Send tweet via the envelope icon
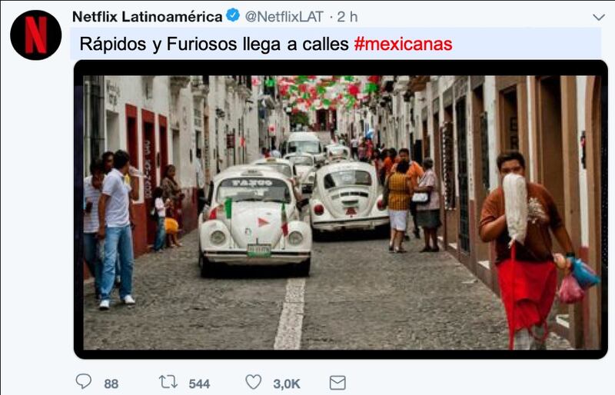615x395 pixels. coord(337,383)
